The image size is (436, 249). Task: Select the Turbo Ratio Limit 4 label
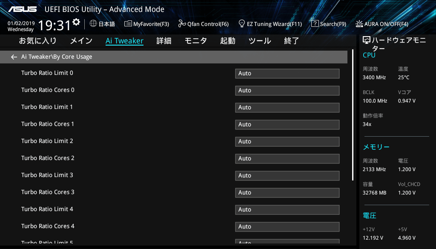point(47,209)
